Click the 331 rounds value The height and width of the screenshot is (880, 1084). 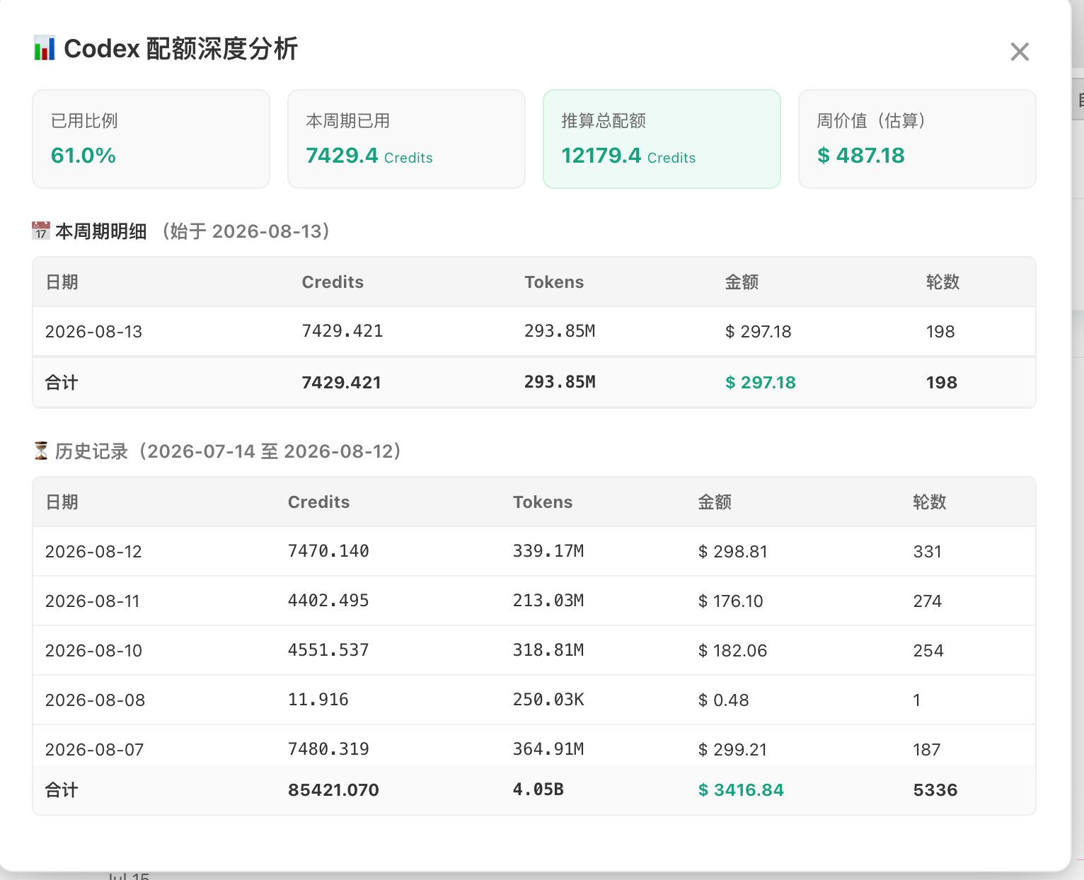pyautogui.click(x=927, y=552)
